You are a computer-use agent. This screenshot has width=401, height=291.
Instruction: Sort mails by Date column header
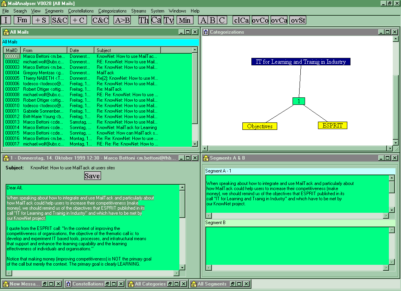point(81,50)
